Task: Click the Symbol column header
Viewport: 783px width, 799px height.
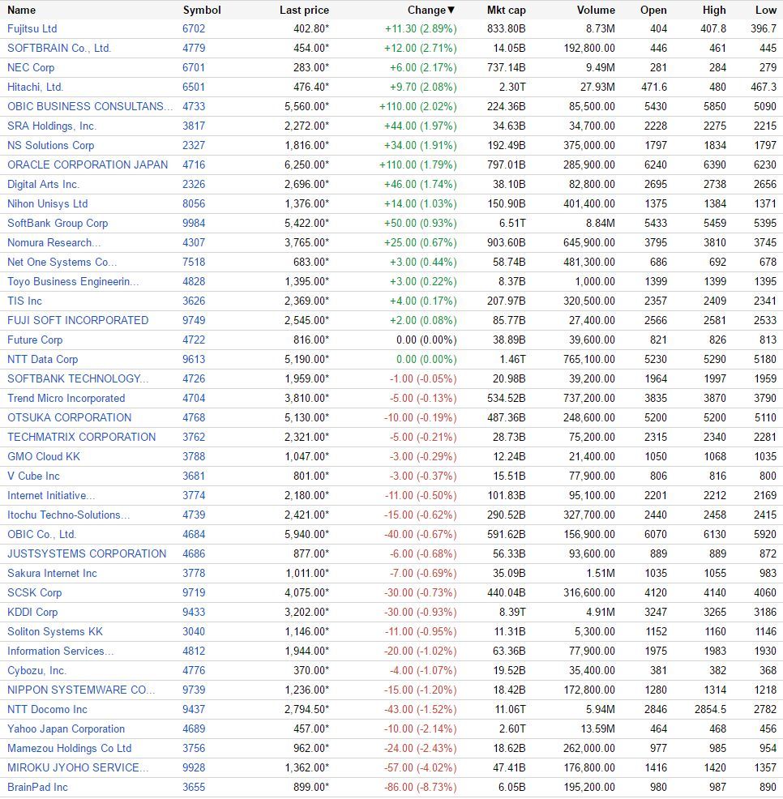Action: point(202,11)
